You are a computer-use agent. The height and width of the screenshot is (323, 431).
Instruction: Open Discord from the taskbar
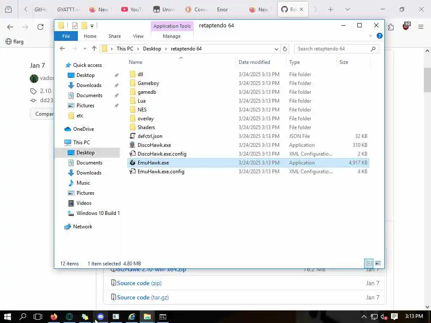101,317
